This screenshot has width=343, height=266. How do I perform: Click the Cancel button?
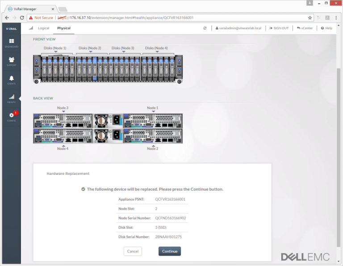133,251
